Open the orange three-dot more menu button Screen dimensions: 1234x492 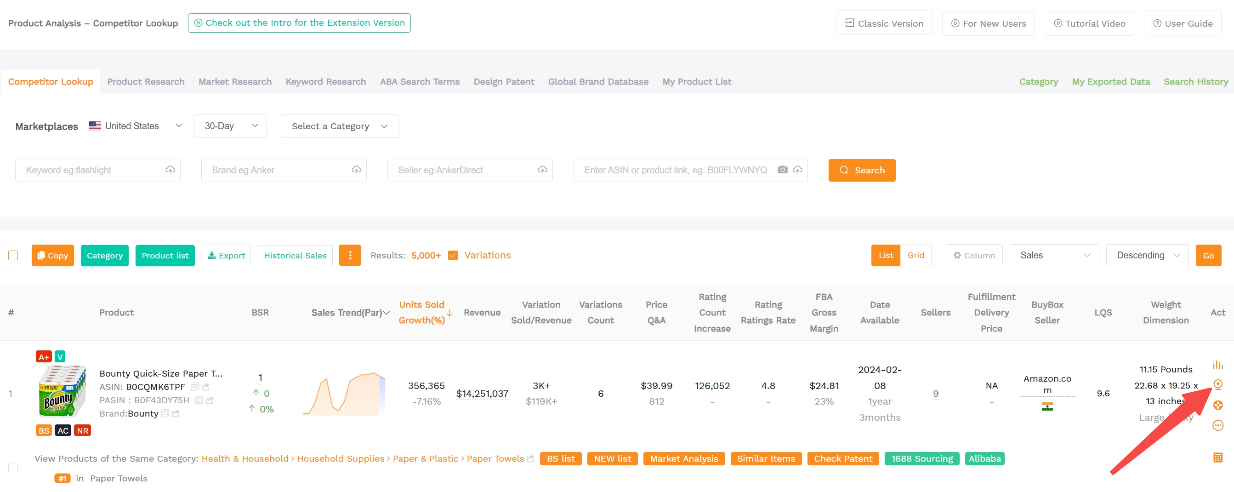point(350,255)
